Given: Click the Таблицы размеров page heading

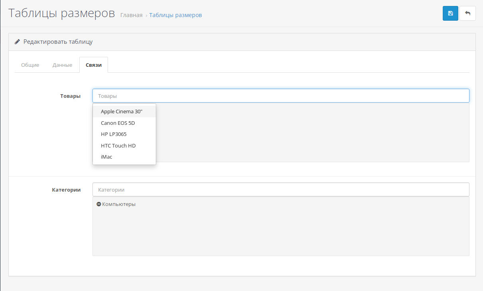Looking at the screenshot, I should pos(61,13).
